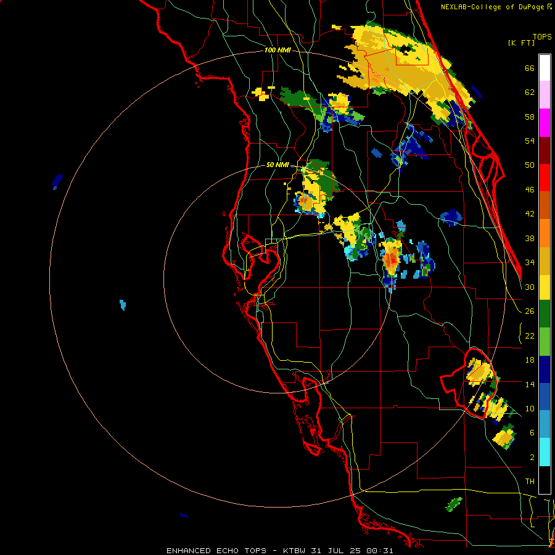
Task: Click the medium blue legend swatch
Action: click(x=545, y=397)
